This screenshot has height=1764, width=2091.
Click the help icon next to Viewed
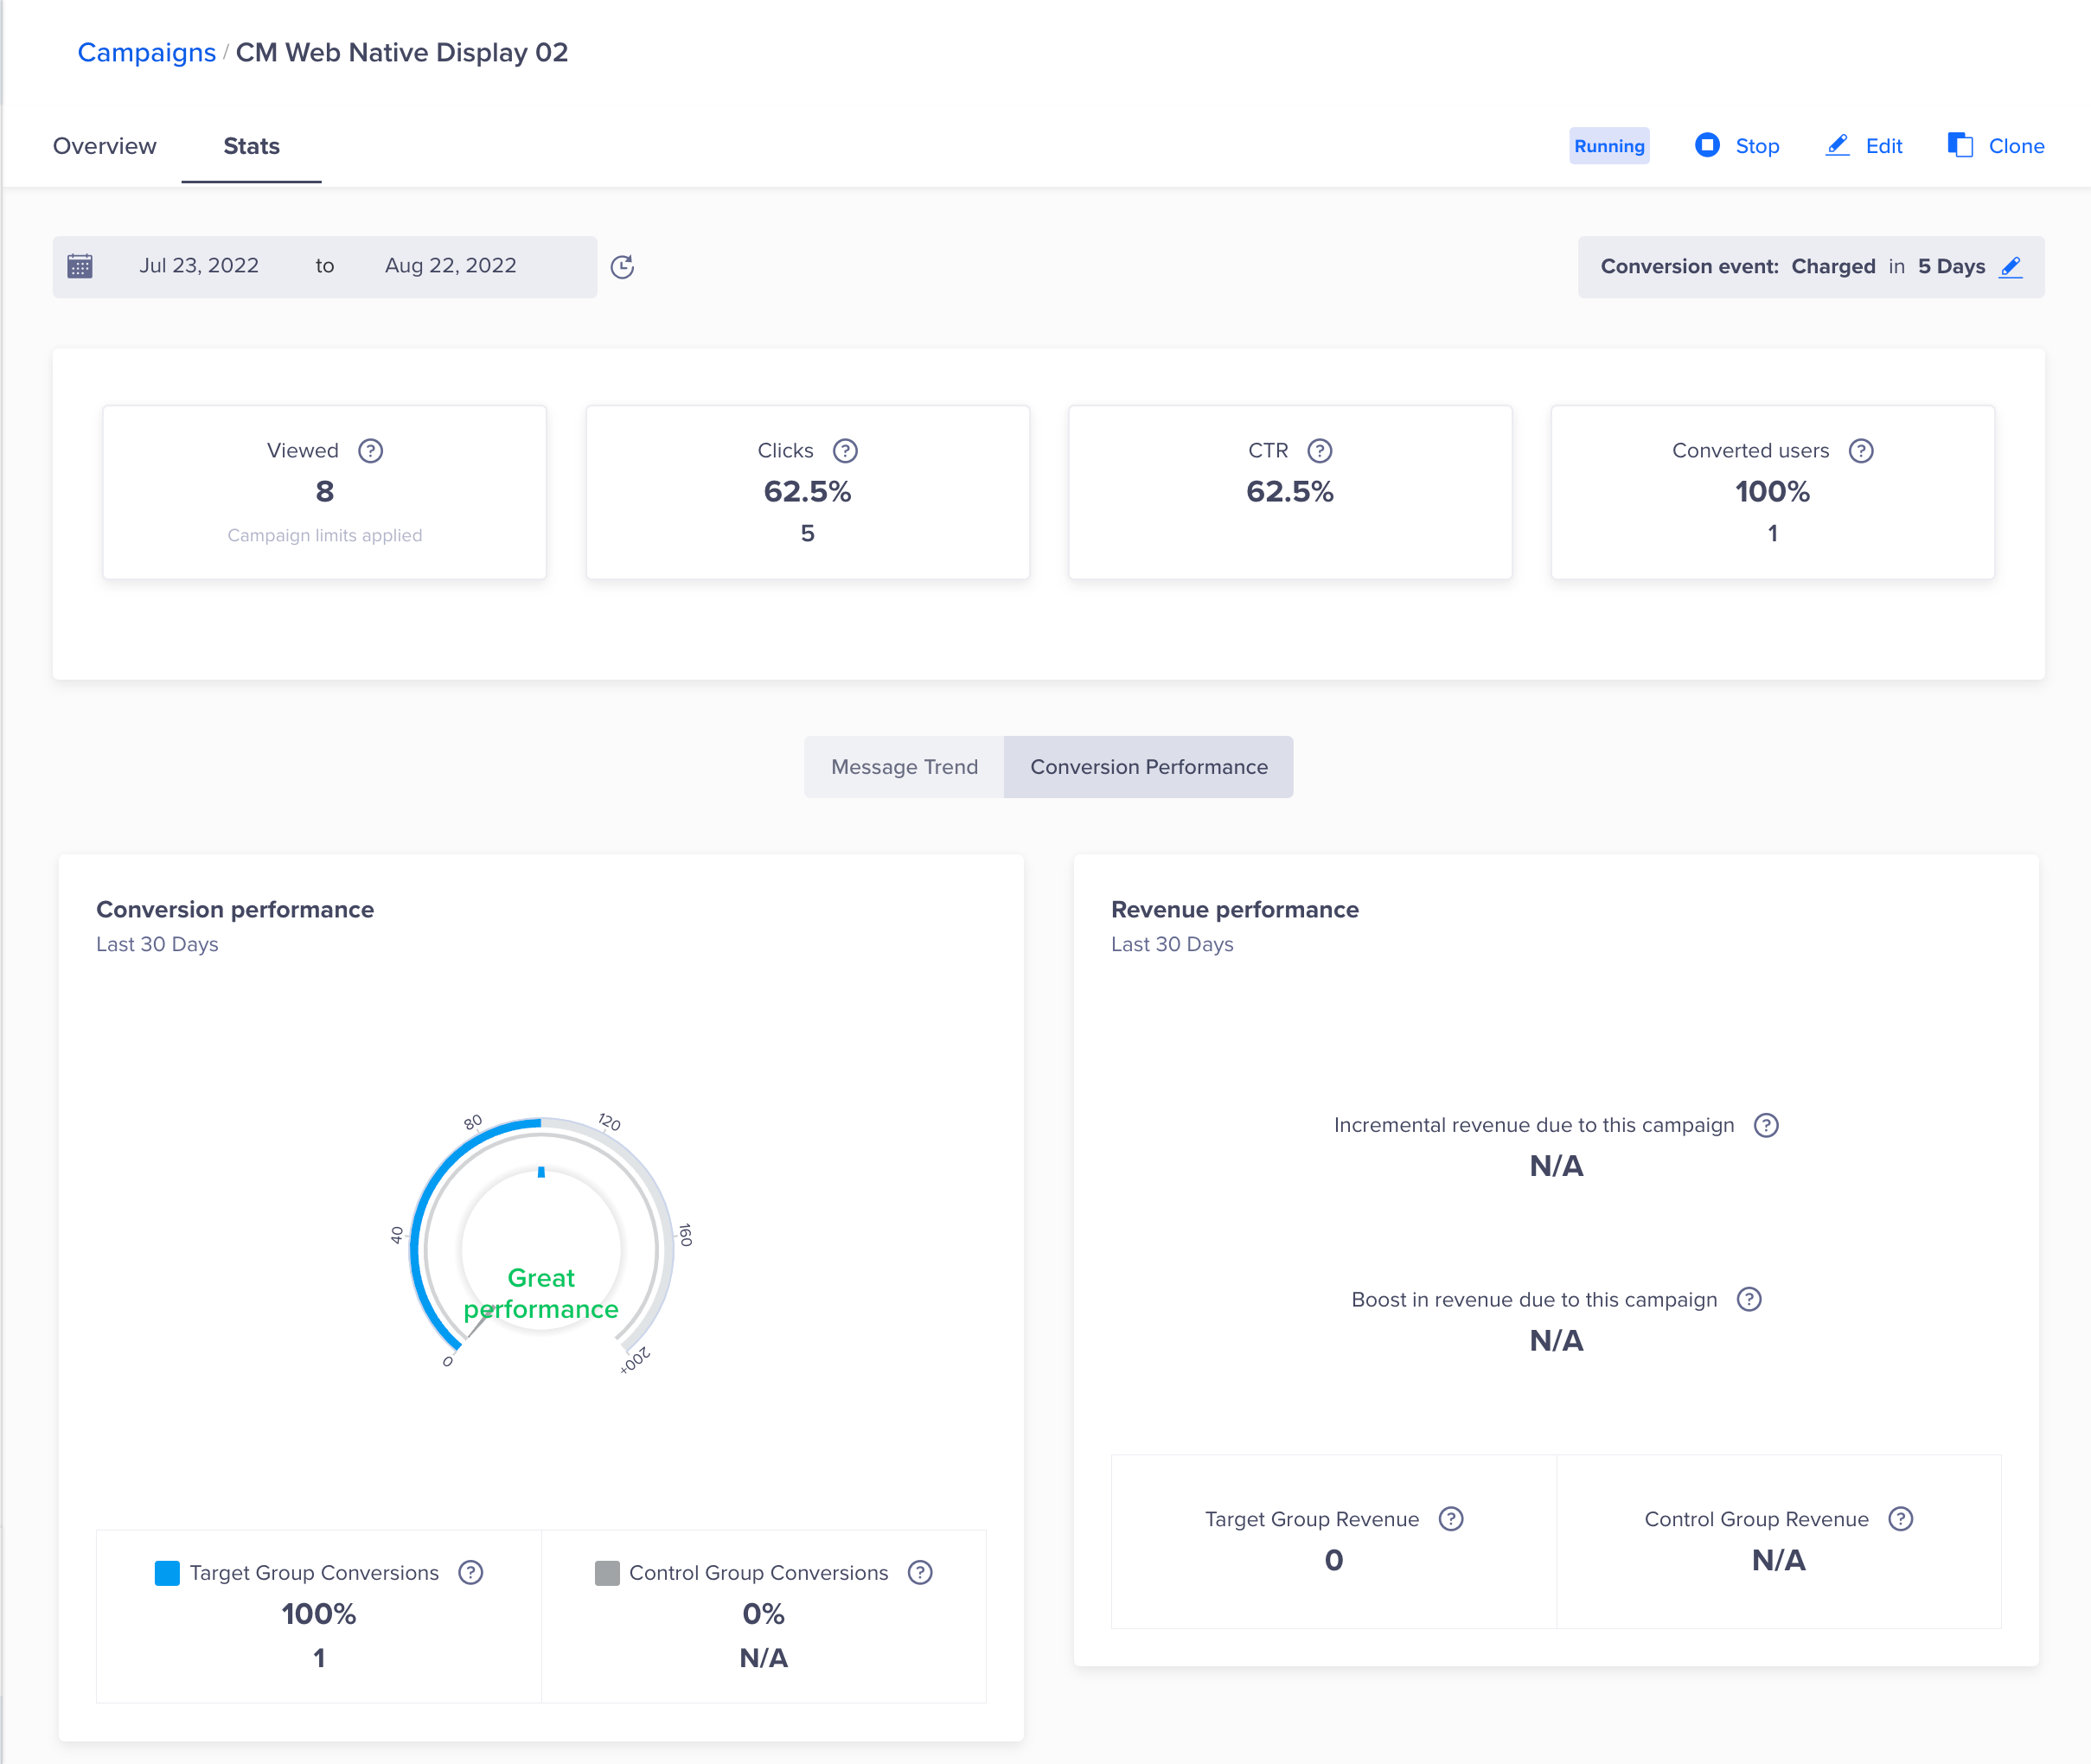click(x=370, y=451)
